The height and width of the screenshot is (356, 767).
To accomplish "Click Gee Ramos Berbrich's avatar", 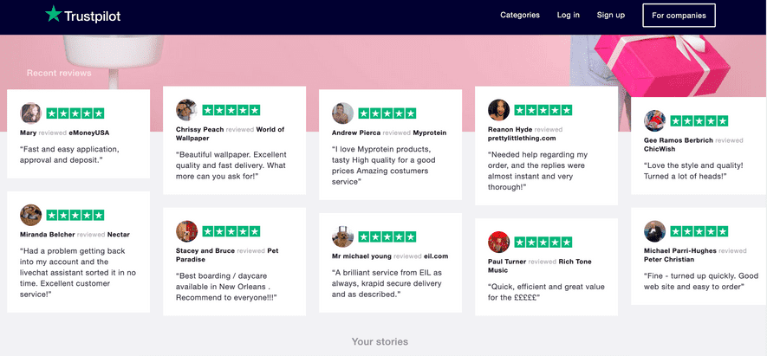I will 655,120.
